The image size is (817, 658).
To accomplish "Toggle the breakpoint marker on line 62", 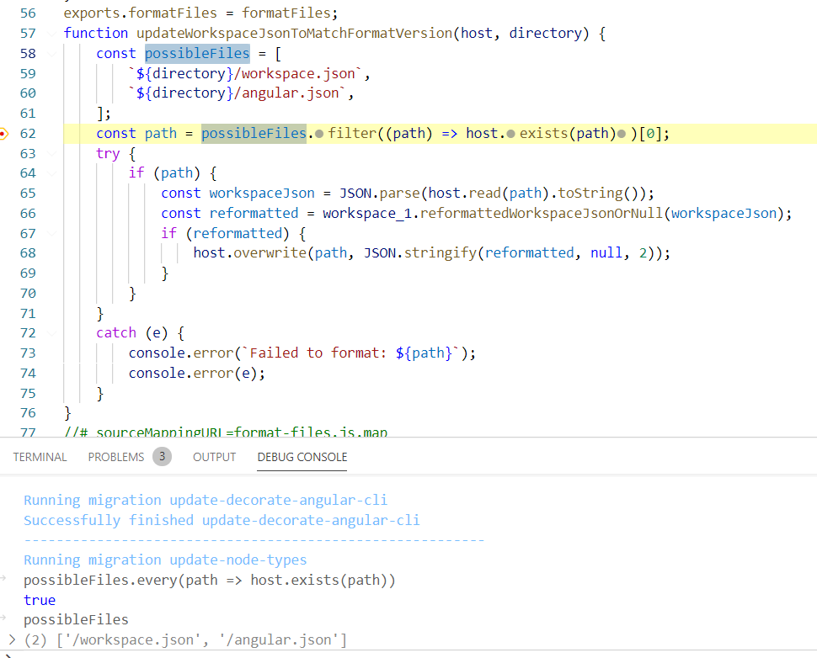I will (3, 134).
